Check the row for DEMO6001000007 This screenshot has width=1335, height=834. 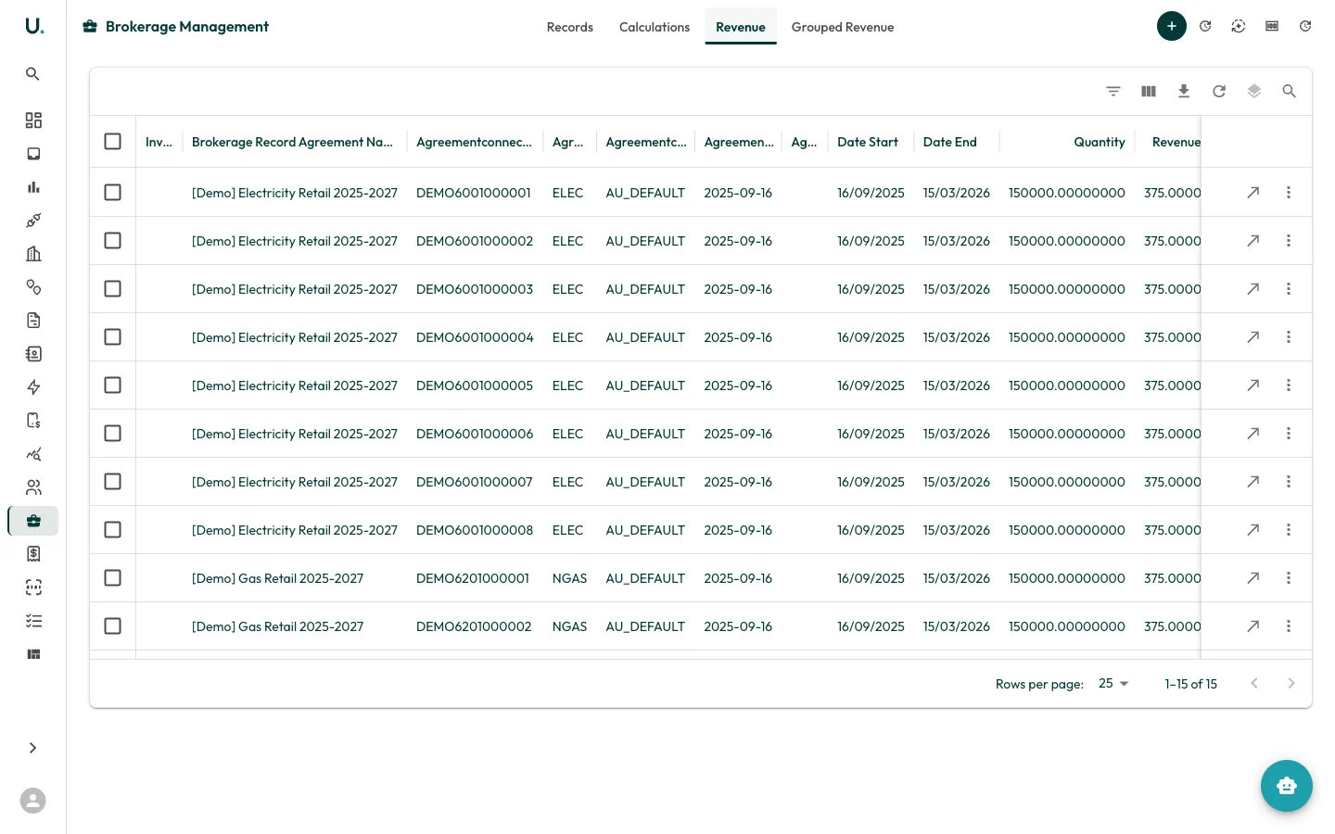(x=113, y=482)
